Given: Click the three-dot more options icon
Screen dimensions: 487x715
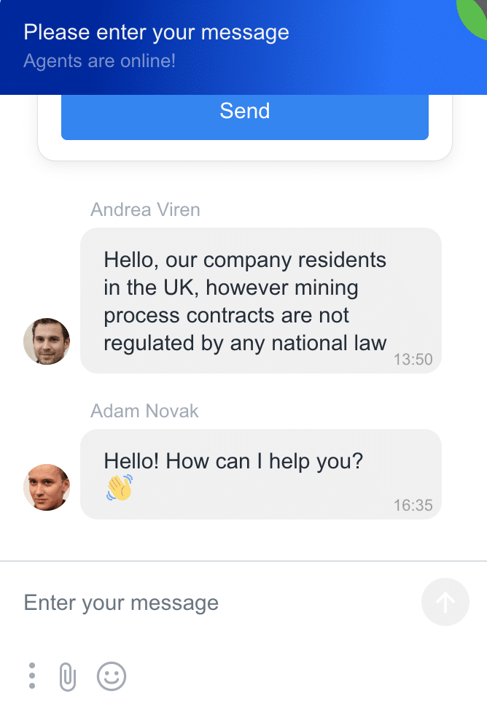Looking at the screenshot, I should (32, 676).
